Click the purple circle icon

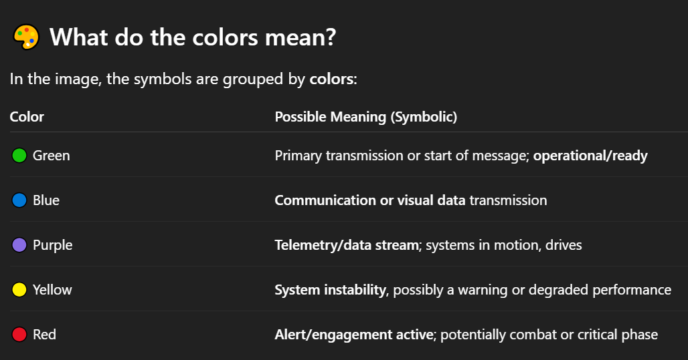click(19, 245)
